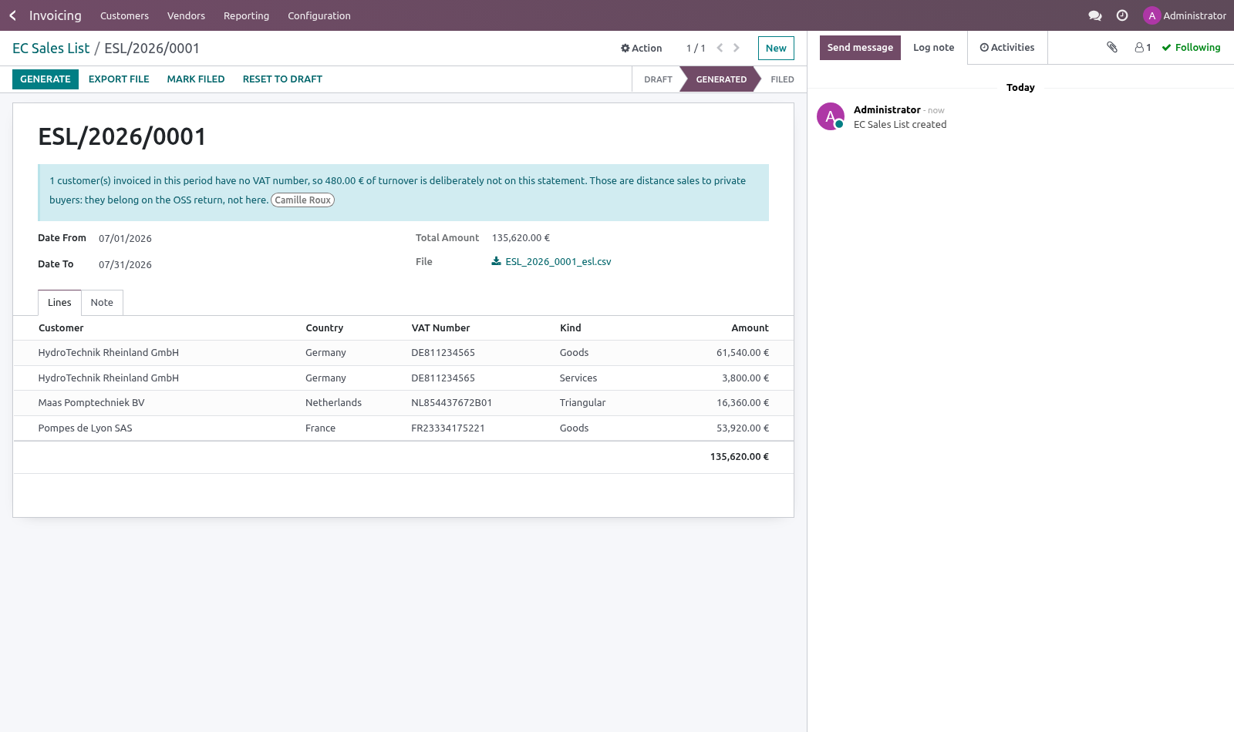
Task: Click Send message button
Action: point(860,48)
